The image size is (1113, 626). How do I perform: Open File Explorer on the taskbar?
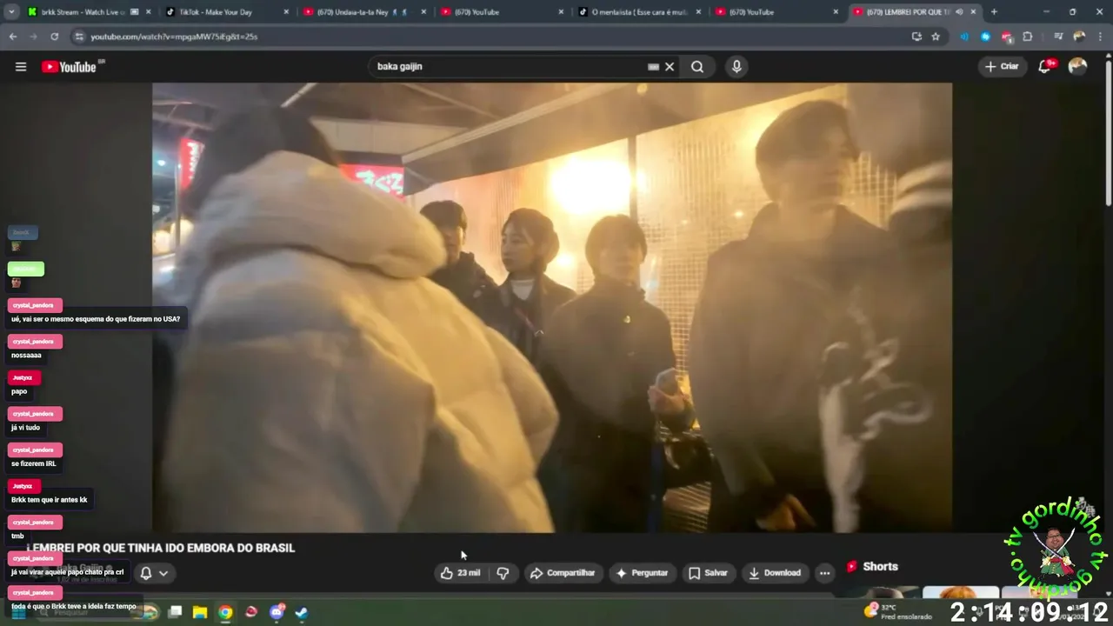click(x=200, y=612)
